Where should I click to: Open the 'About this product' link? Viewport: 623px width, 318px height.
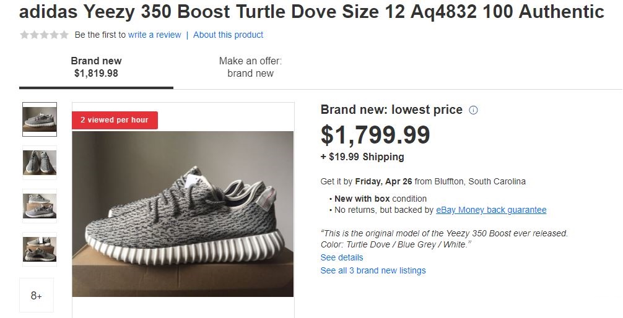[x=228, y=35]
